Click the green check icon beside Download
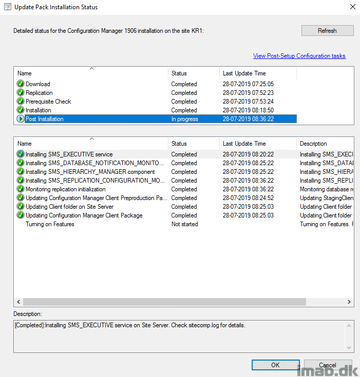The image size is (360, 377). coord(21,84)
